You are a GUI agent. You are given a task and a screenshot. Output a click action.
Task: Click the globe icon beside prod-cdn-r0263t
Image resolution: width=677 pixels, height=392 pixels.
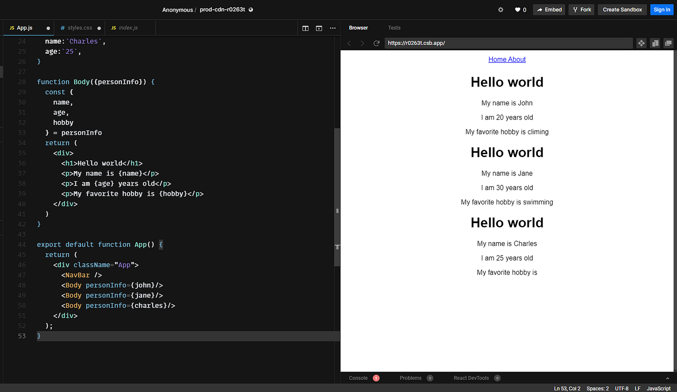(x=250, y=9)
